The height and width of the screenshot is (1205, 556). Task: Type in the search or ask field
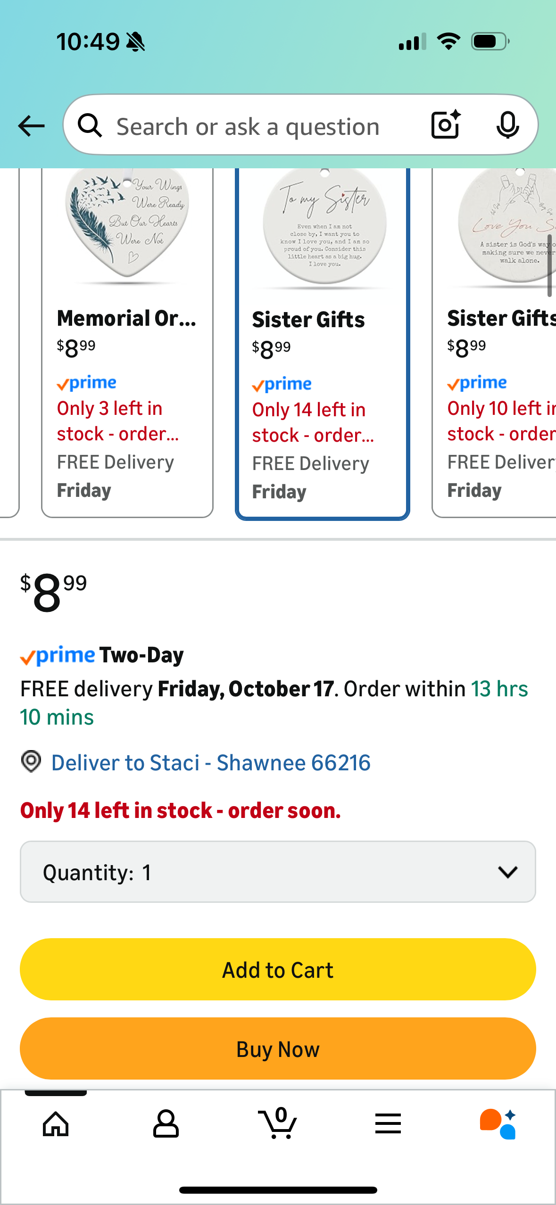[248, 126]
